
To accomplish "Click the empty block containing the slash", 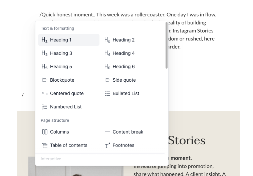I will tap(23, 95).
